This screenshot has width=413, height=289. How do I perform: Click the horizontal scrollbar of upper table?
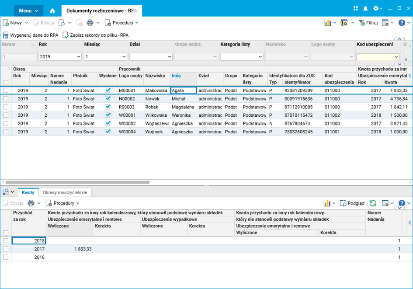(x=77, y=182)
